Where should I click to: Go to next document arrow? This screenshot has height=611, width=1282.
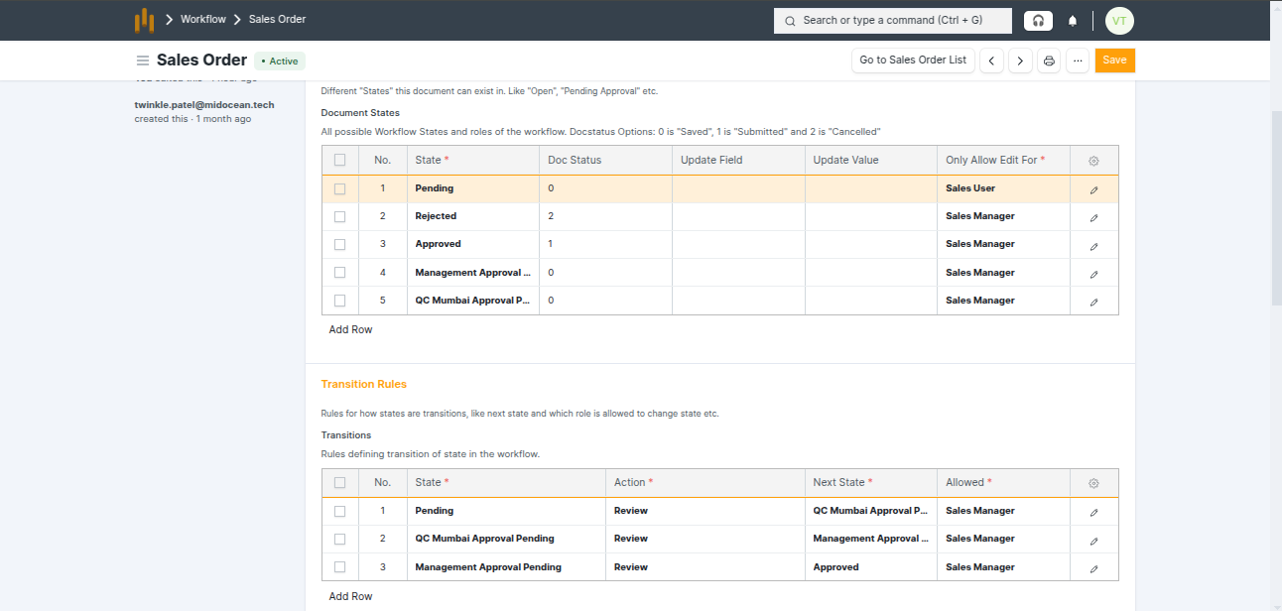[x=1019, y=61]
